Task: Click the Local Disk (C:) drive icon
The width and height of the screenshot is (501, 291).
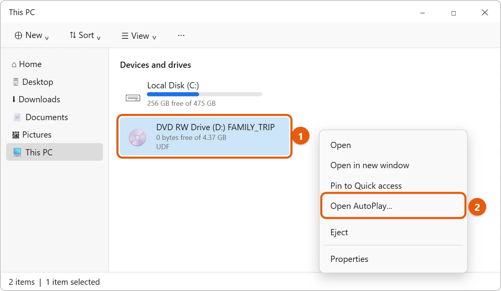Action: (x=133, y=98)
